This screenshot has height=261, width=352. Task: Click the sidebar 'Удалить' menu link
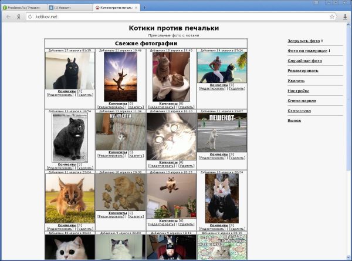coord(296,81)
